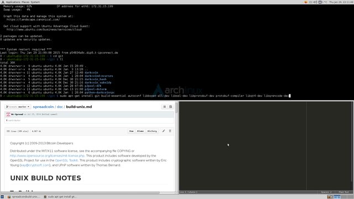Viewport: 354px width, 199px height.
Task: Click the trash delete file icon
Action: pos(170,131)
